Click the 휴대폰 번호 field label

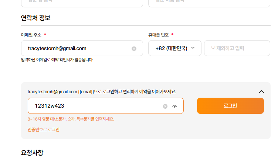(x=159, y=35)
